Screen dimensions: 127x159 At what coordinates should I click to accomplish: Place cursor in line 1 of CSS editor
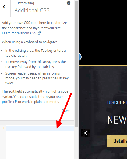(40, 128)
